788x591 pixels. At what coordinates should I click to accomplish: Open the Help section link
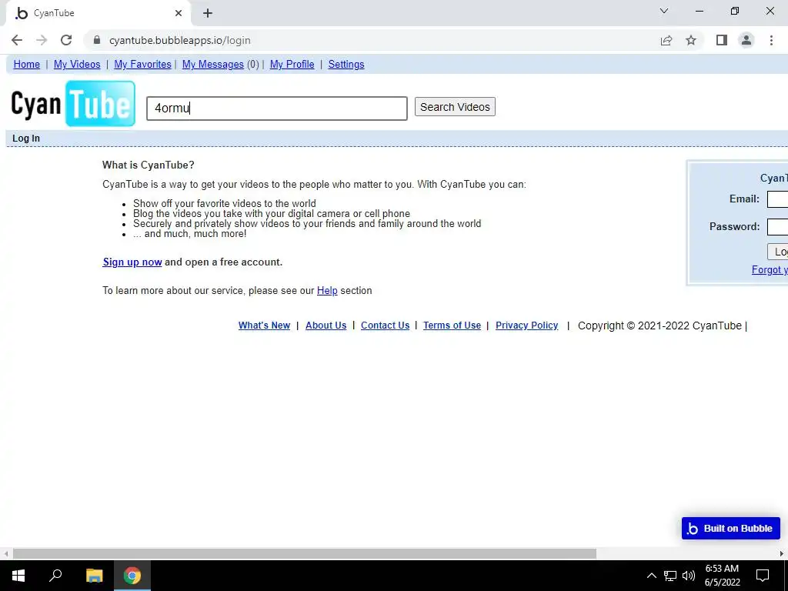click(327, 290)
